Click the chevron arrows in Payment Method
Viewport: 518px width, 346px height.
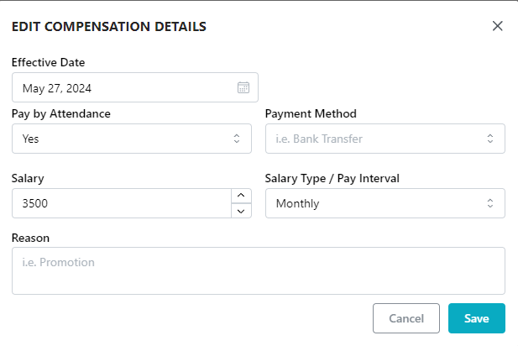(x=490, y=139)
